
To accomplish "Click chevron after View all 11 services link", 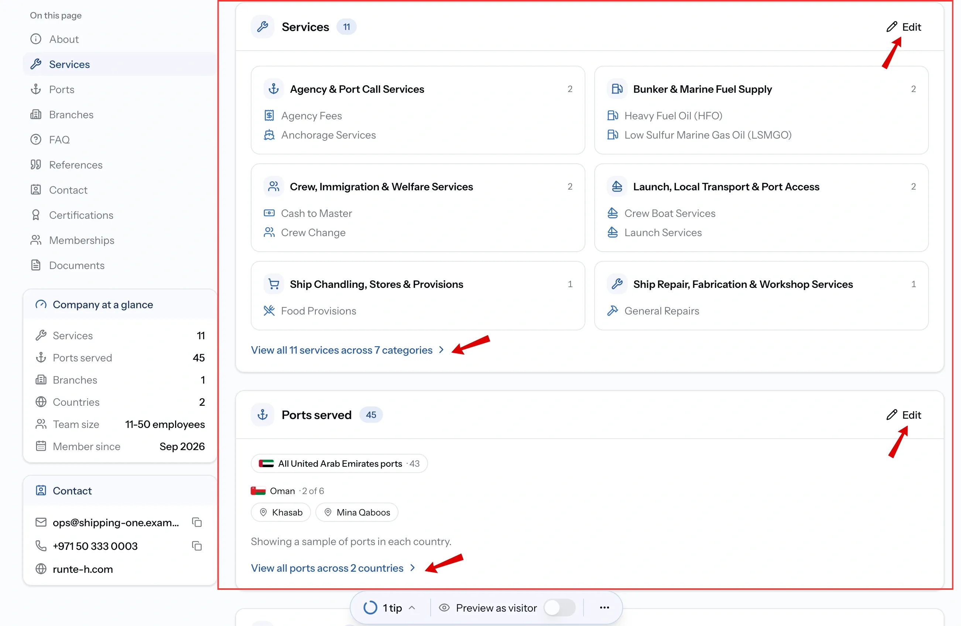I will point(441,350).
